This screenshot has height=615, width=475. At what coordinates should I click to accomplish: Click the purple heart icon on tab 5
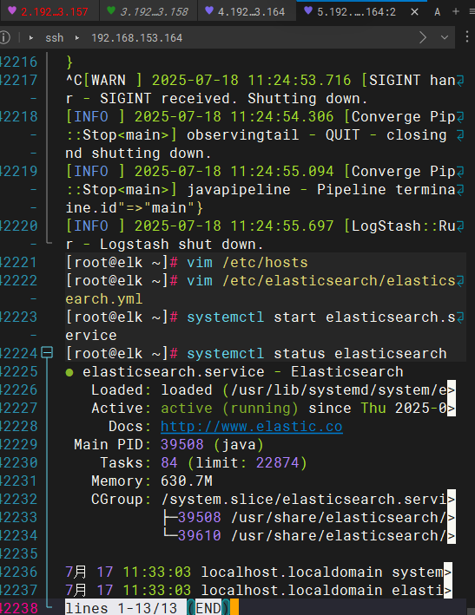coord(308,10)
